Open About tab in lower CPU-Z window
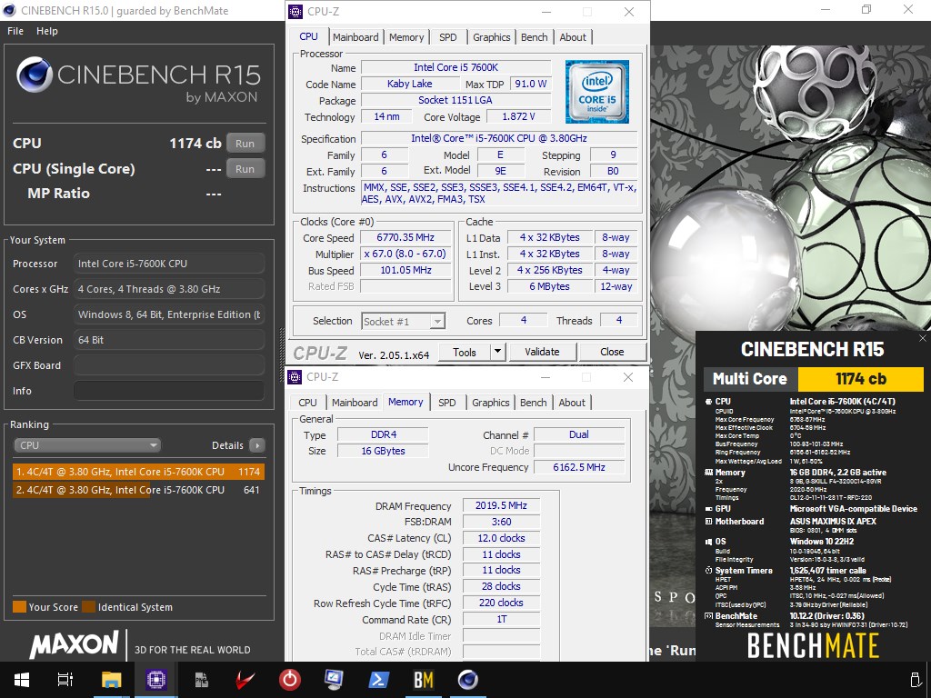 pos(572,403)
